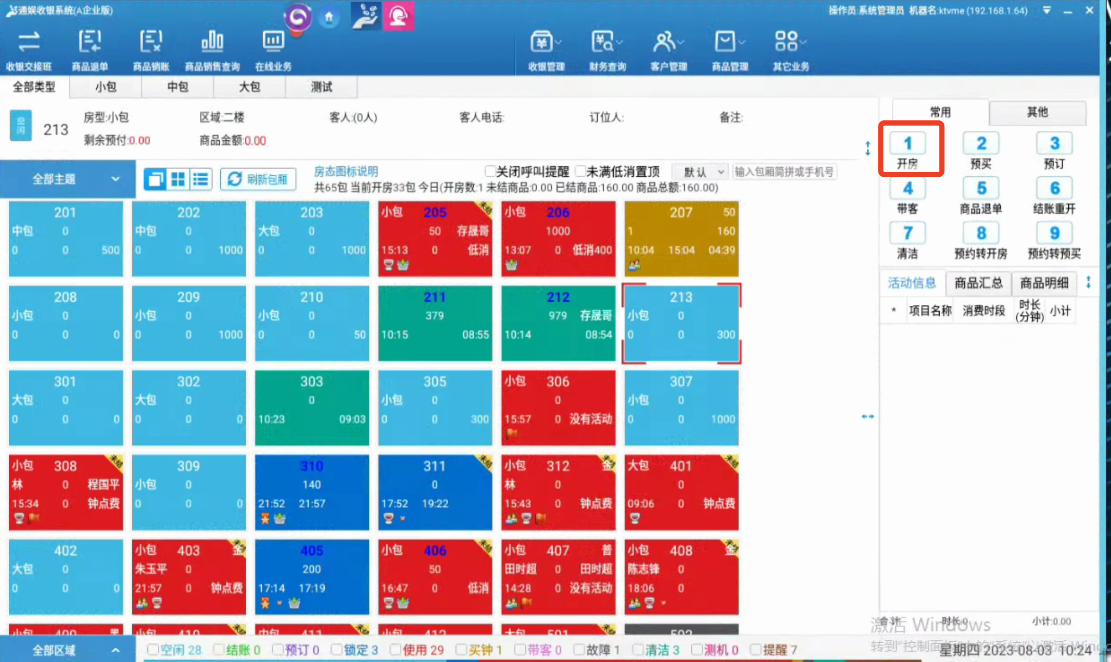The image size is (1111, 662).
Task: Check the 故障 1 status filter
Action: [578, 649]
